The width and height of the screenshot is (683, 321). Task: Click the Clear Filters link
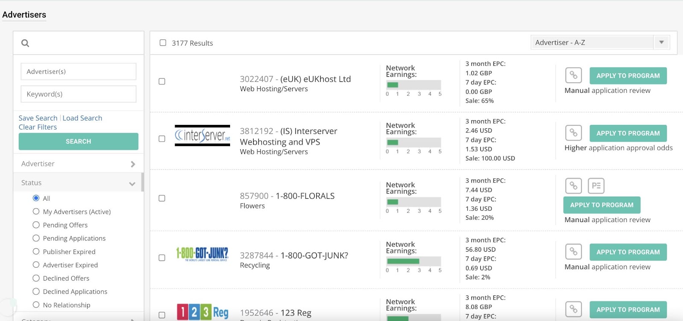(38, 127)
